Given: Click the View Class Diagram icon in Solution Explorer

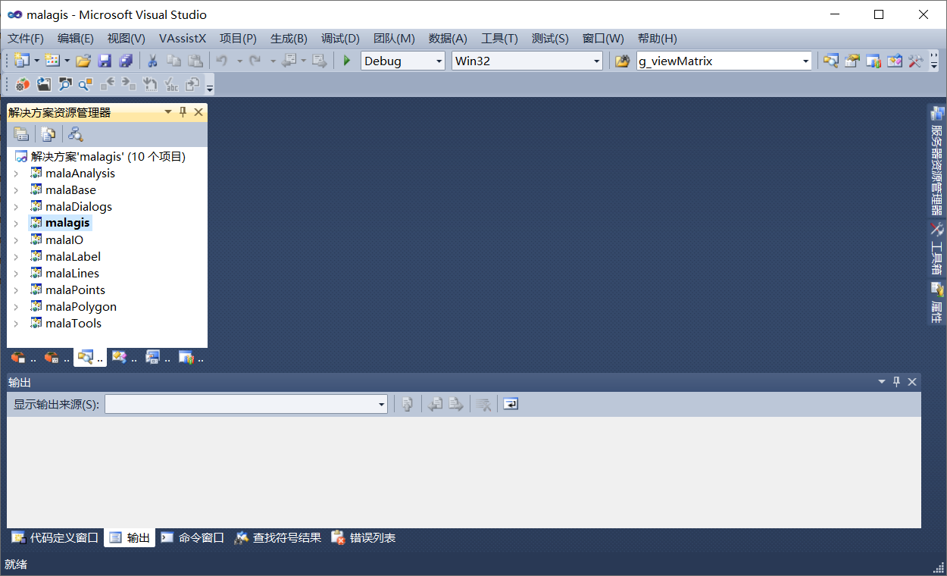Looking at the screenshot, I should click(x=75, y=134).
